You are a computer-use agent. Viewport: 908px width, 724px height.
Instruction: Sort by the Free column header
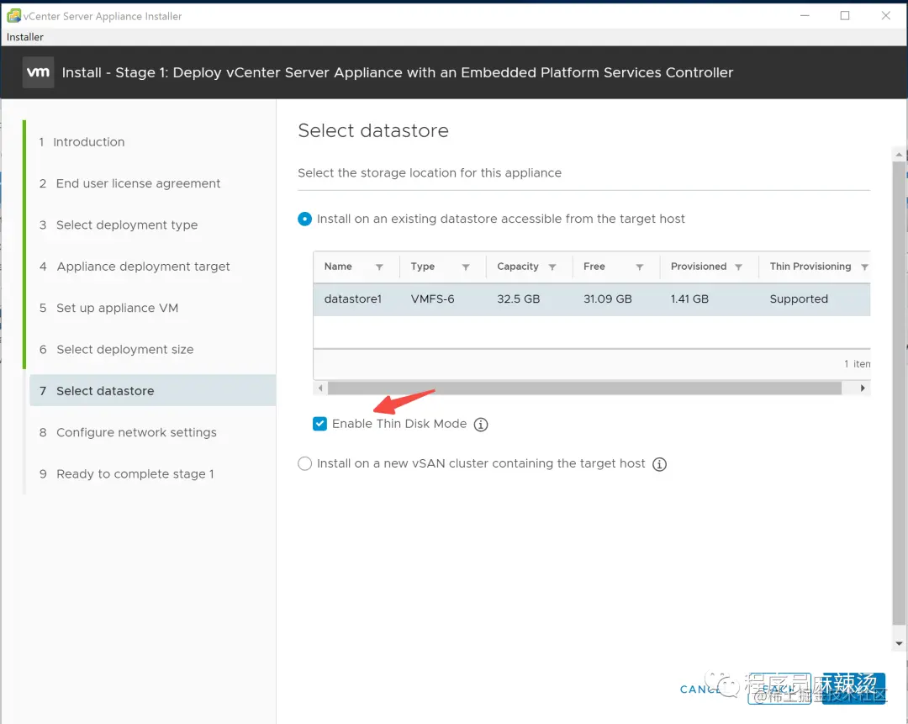coord(594,267)
